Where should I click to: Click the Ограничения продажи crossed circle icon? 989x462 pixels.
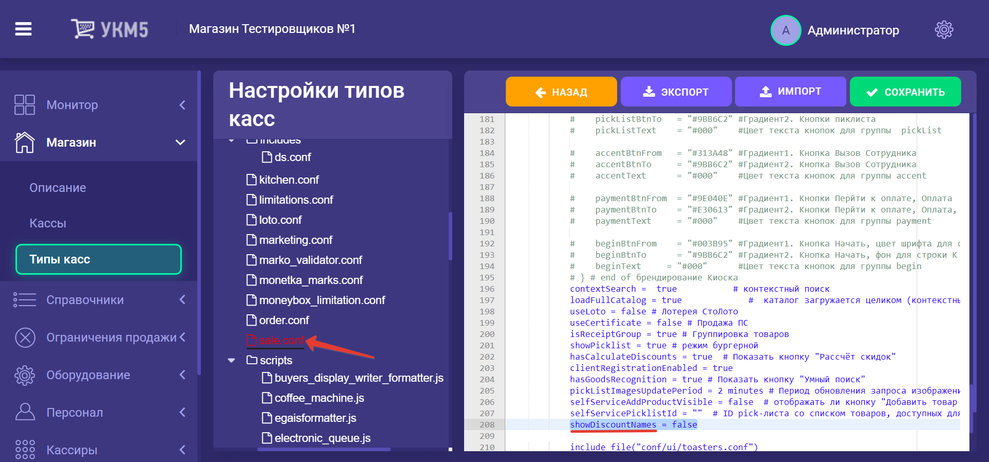click(25, 337)
